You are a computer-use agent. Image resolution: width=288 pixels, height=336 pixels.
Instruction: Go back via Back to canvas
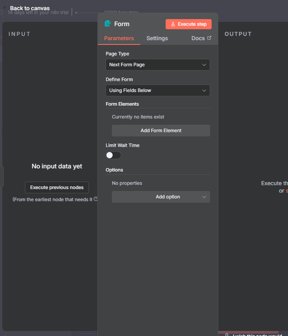(30, 8)
